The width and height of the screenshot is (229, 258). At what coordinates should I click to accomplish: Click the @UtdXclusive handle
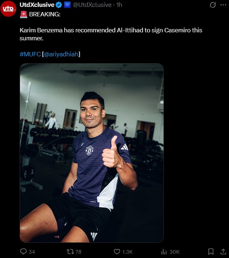click(92, 5)
